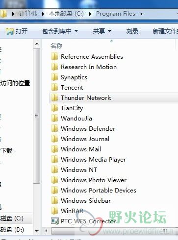Select the Windows Portable Devices folder icon
The image size is (178, 240).
[x=54, y=191]
